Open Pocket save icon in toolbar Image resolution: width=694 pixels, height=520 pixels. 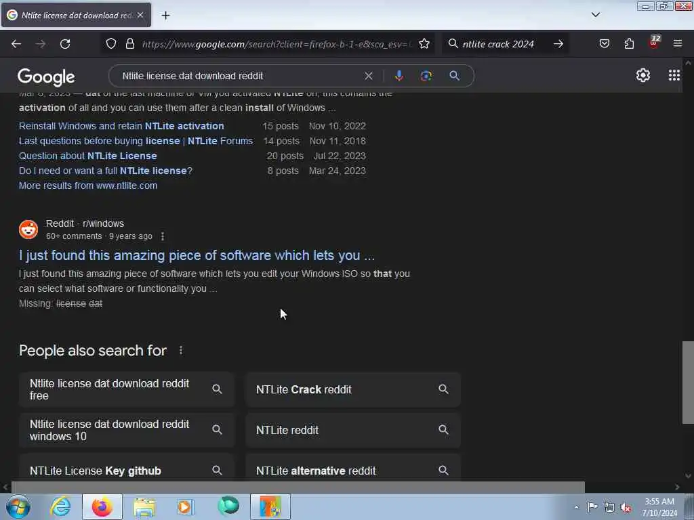pos(604,43)
